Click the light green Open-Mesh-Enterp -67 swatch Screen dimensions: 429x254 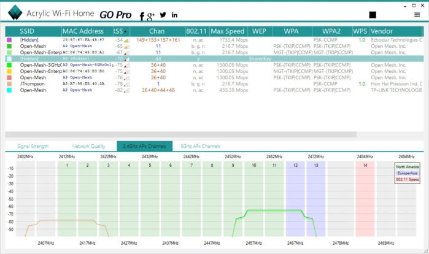tap(9, 53)
